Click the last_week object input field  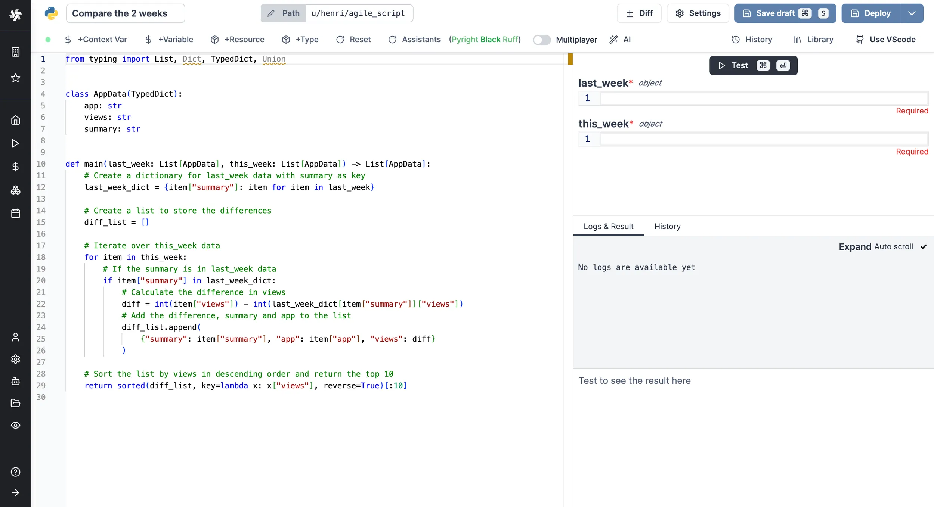(x=764, y=99)
